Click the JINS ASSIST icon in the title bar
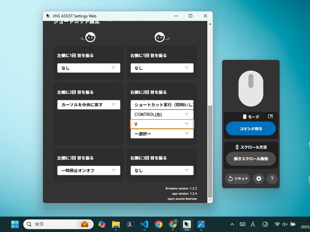Image resolution: width=310 pixels, height=232 pixels. (x=47, y=16)
